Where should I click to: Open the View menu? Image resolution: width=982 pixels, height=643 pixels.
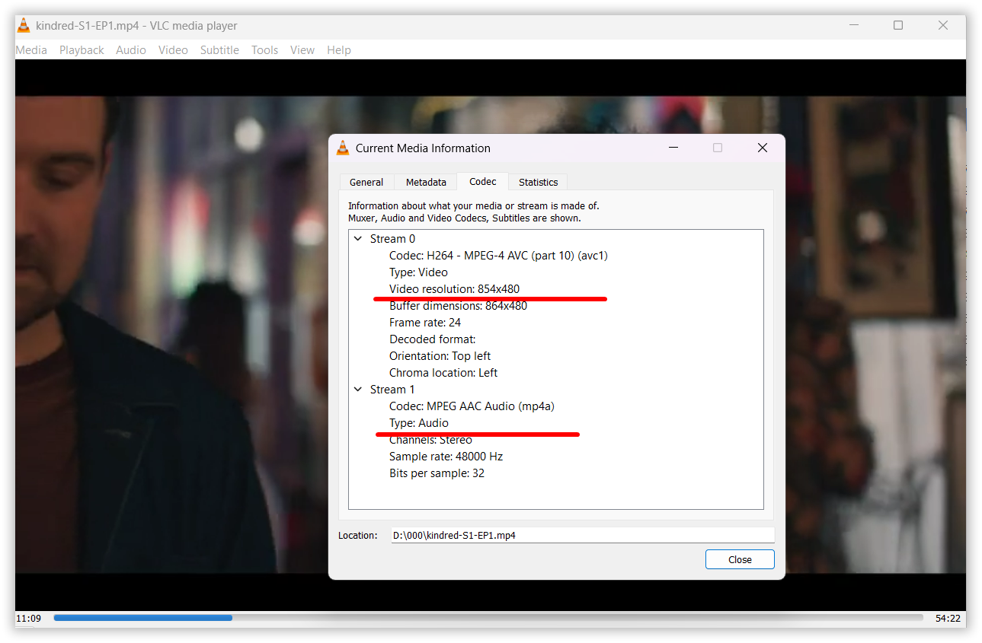[x=302, y=49]
